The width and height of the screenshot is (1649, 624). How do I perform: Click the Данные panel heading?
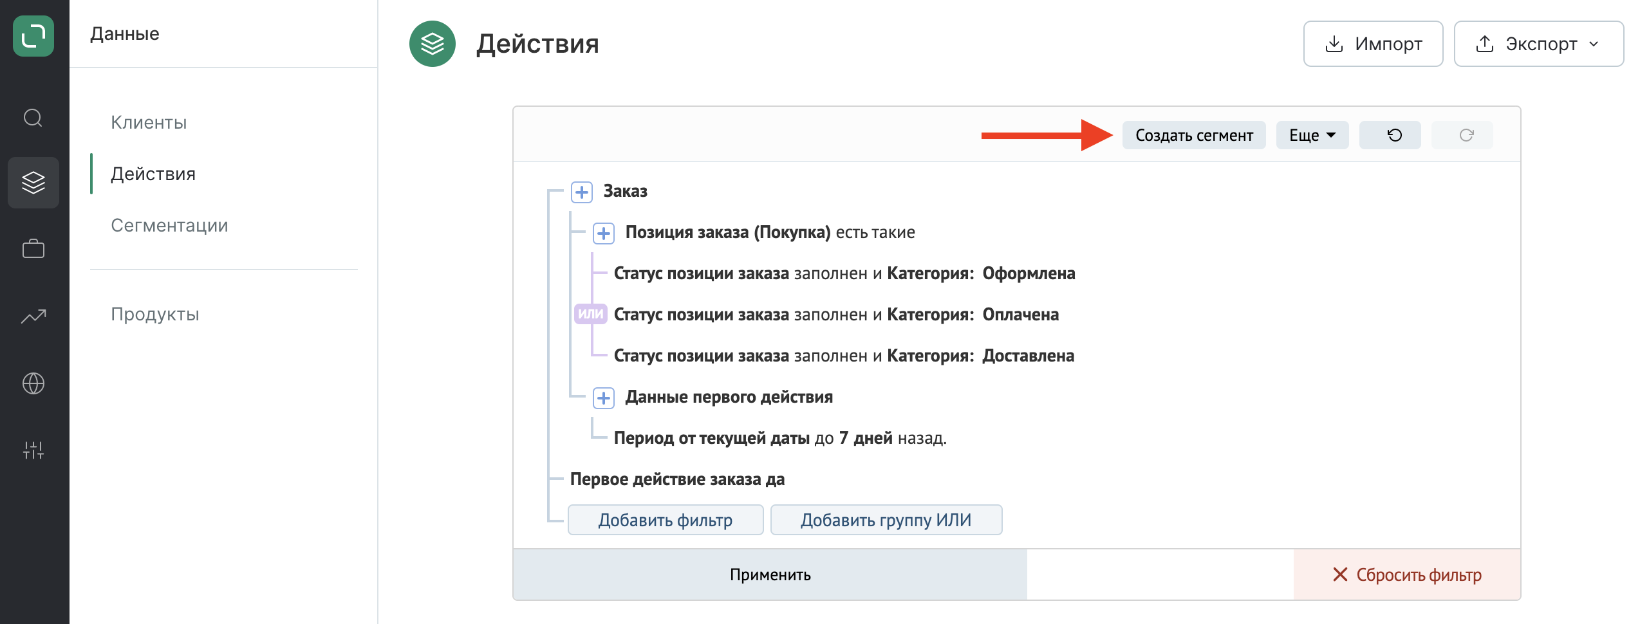(125, 33)
